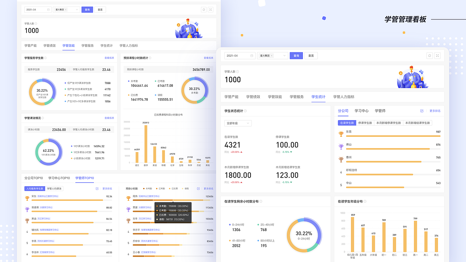This screenshot has width=466, height=262.
Task: Refresh the front 学生统计 dashboard with the reload icon
Action: [x=430, y=56]
